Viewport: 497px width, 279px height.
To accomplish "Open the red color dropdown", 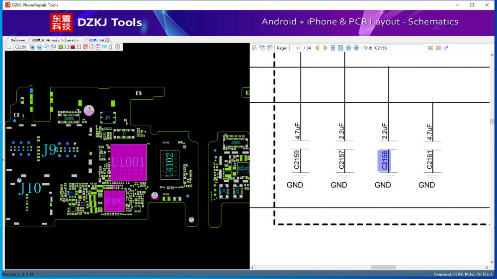I will [x=79, y=47].
